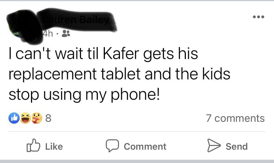
Task: Click the laughing Haha reaction emoji
Action: pyautogui.click(x=25, y=118)
